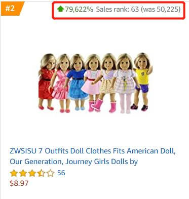Click the third gold rating star

pyautogui.click(x=32, y=173)
